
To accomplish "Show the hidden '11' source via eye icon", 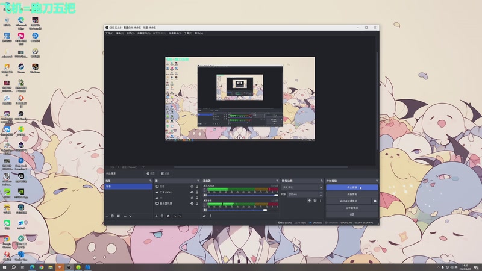I will coord(192,198).
